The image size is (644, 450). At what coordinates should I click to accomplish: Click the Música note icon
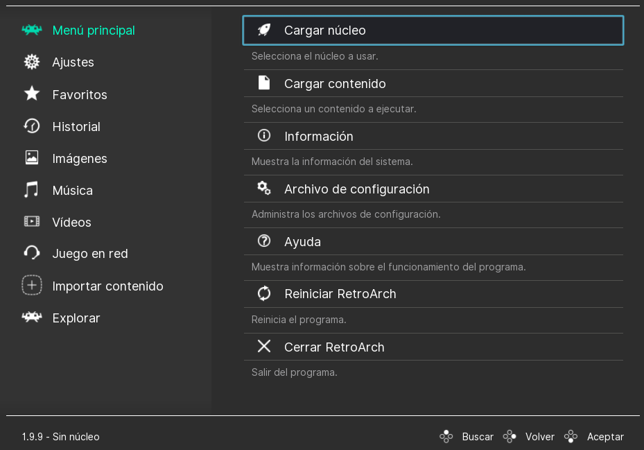coord(32,190)
